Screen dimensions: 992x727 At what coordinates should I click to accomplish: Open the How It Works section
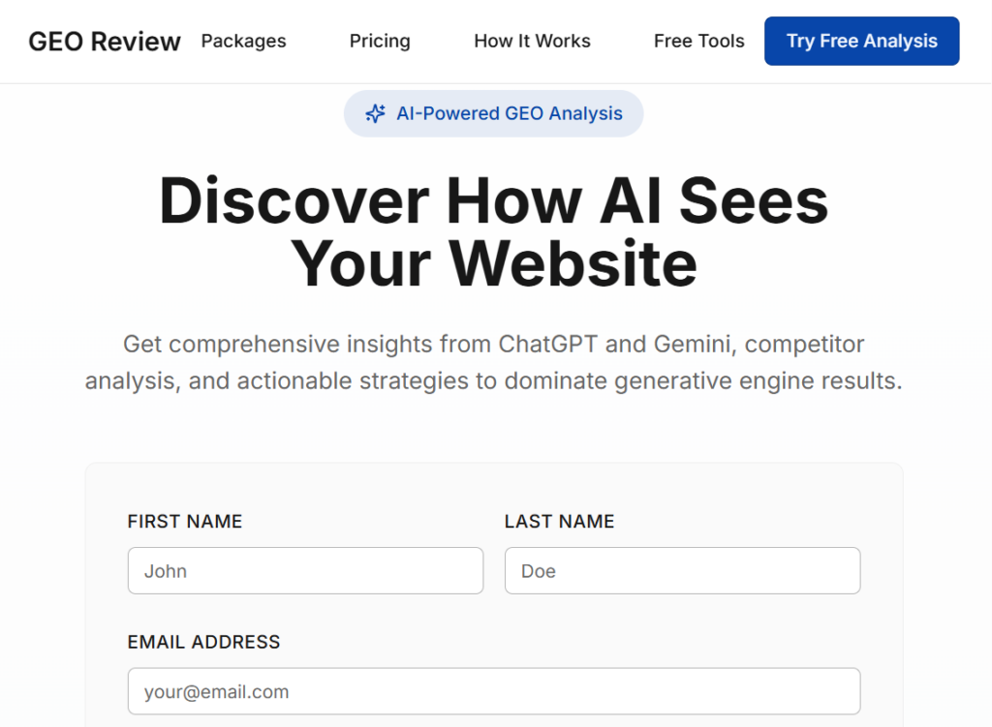(532, 42)
